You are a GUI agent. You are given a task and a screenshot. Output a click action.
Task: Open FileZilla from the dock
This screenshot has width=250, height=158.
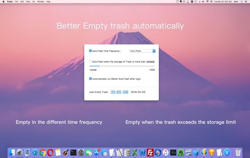[150, 153]
